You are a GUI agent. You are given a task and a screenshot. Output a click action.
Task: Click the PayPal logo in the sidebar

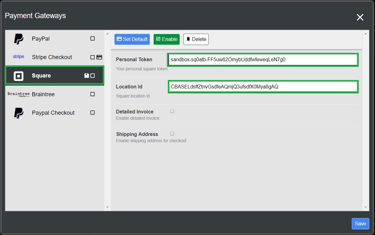pos(18,38)
